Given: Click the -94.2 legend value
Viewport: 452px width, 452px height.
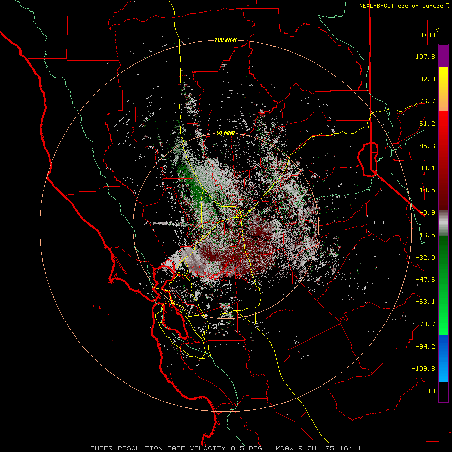Looking at the screenshot, I should coord(425,347).
